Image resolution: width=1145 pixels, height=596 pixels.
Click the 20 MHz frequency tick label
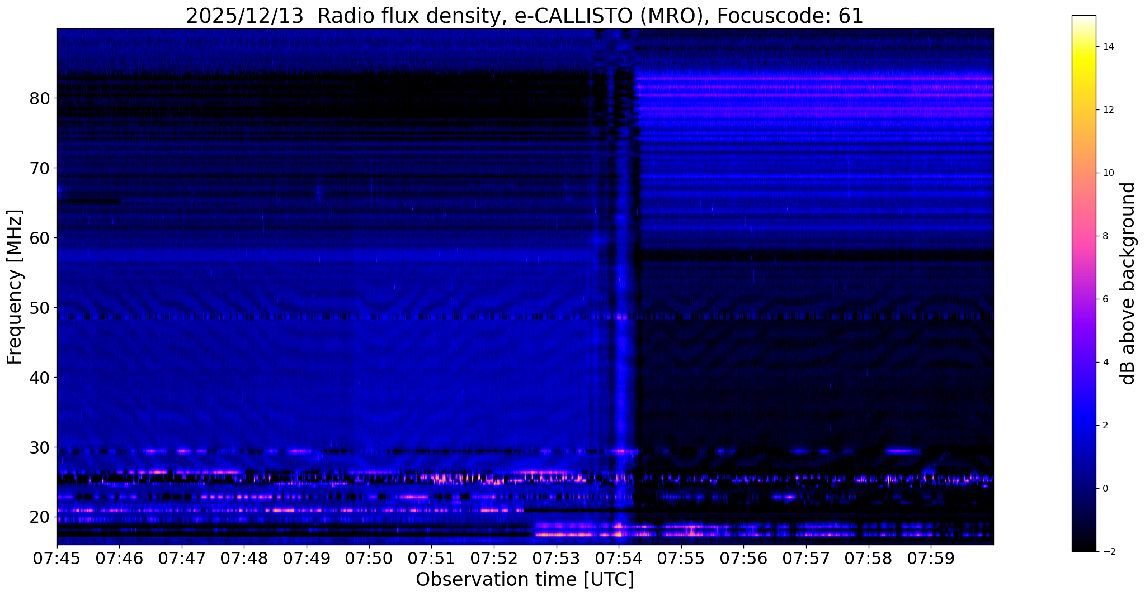(x=39, y=517)
